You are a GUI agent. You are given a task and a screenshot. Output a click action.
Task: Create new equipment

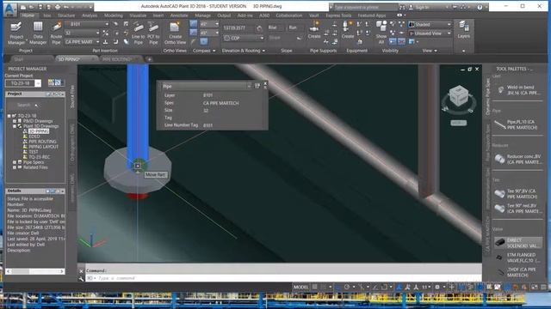tap(348, 30)
